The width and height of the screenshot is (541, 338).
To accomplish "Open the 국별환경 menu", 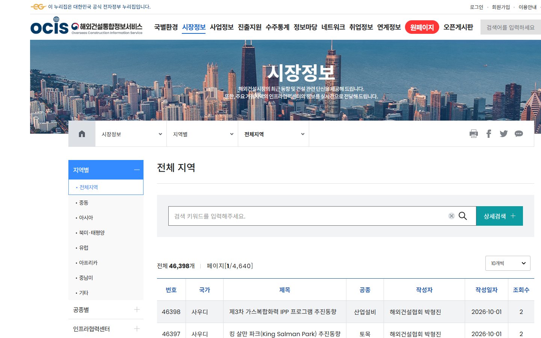I will pyautogui.click(x=166, y=27).
